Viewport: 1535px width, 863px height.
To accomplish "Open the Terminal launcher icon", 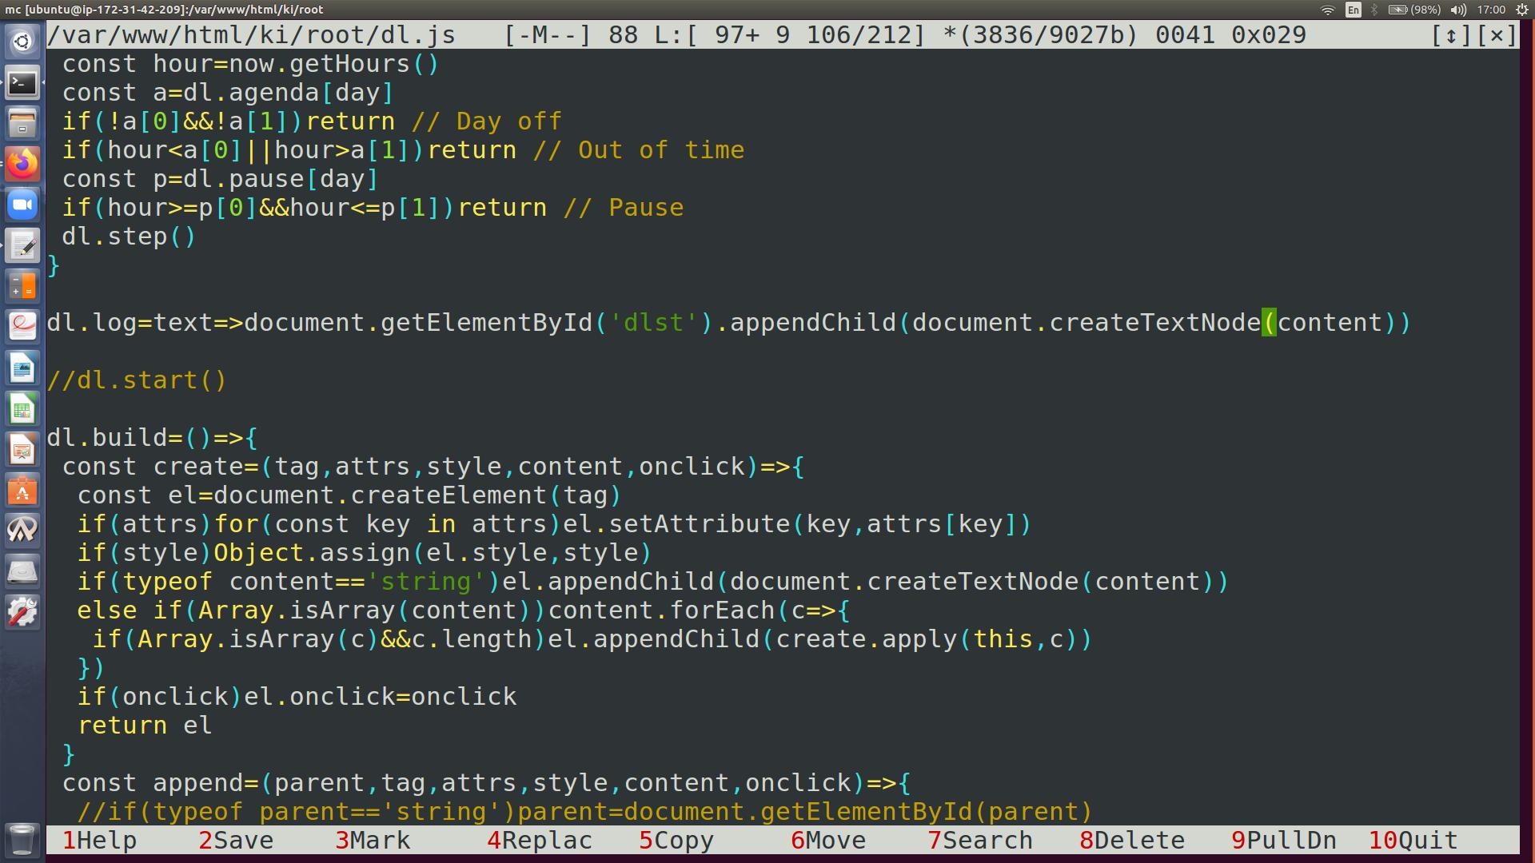I will pyautogui.click(x=22, y=83).
